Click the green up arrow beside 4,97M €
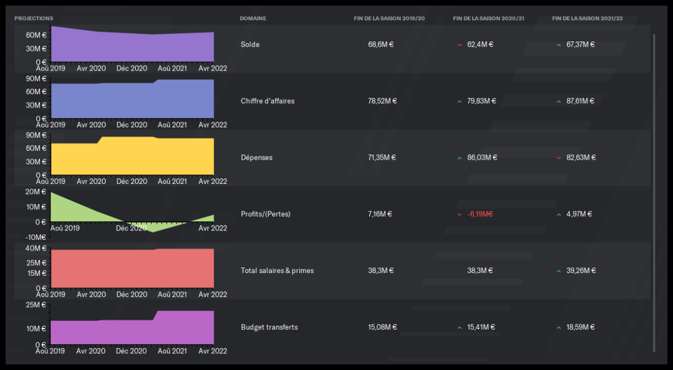The width and height of the screenshot is (673, 370). (559, 215)
